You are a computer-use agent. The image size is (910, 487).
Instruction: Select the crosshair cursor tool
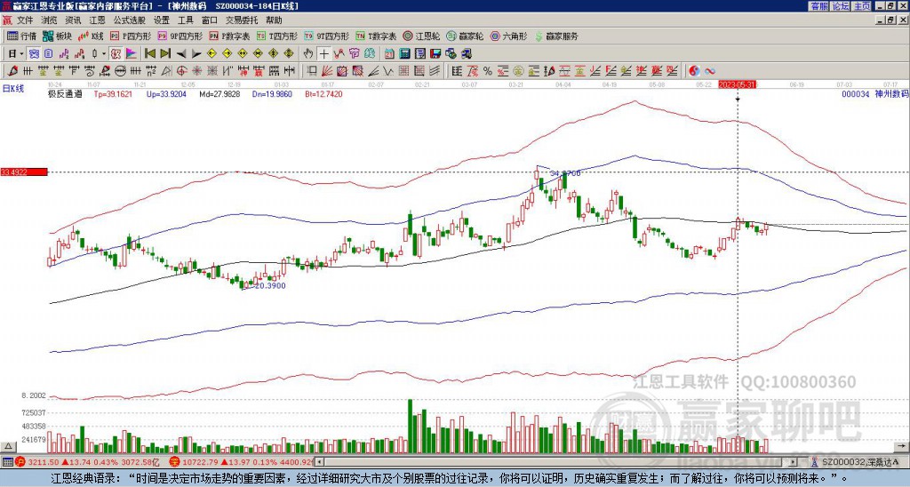[323, 54]
